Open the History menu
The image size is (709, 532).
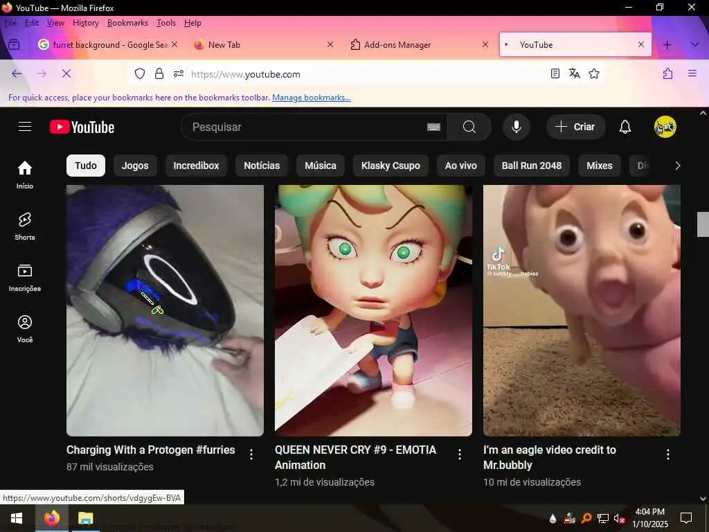[85, 23]
